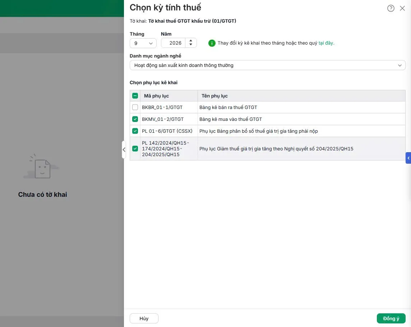
Task: Uncheck the PL 142/2024/QH15 appendix checkbox
Action: point(135,149)
